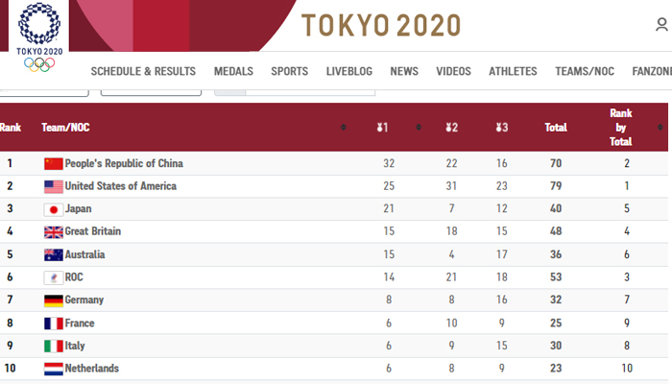
Task: Click the silver medal column icon
Action: 451,128
